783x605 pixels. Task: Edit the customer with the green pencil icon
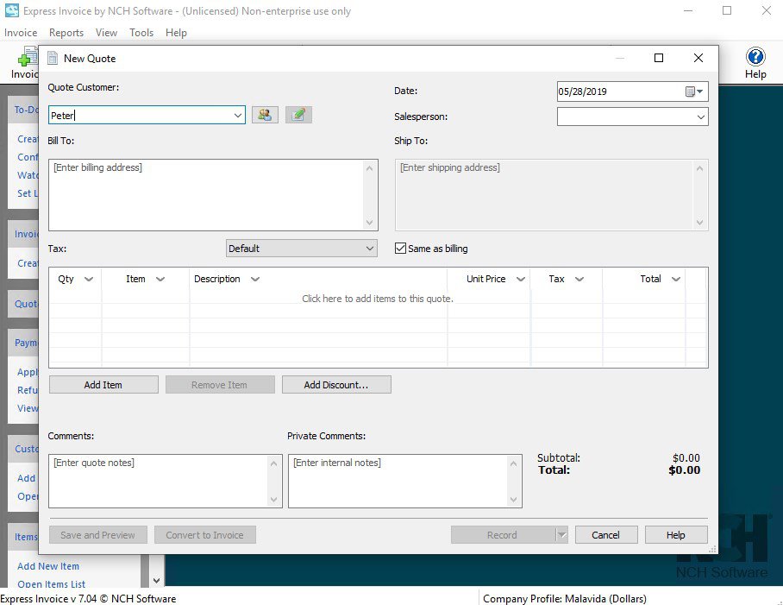coord(298,114)
